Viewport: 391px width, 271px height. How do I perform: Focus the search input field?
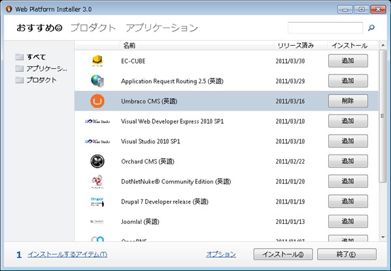coord(325,27)
